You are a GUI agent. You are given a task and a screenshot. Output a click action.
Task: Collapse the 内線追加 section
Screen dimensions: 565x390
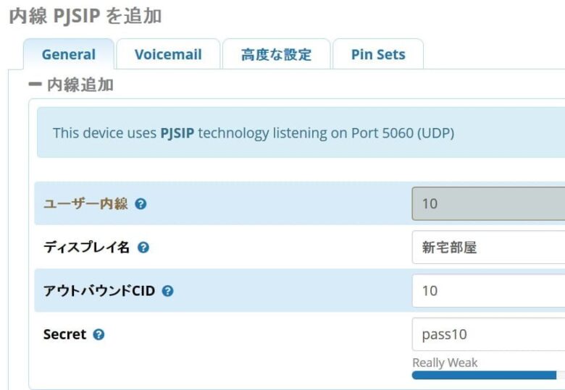[x=35, y=85]
